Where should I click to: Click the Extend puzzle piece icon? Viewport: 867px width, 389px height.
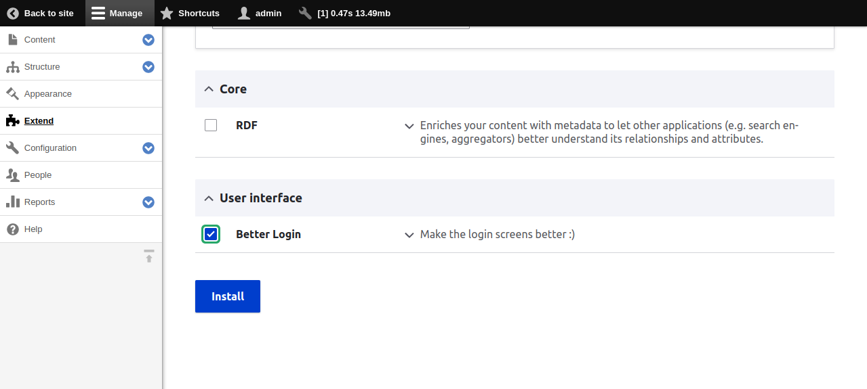pos(12,121)
